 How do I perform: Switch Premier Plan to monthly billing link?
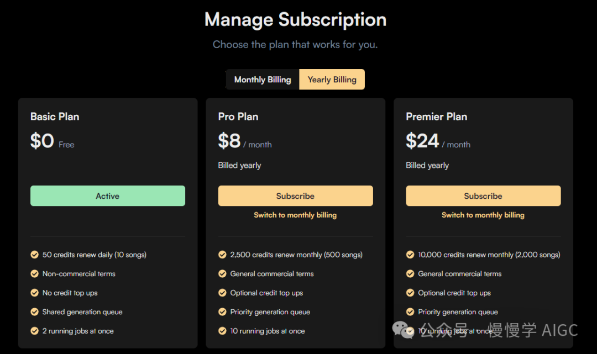coord(483,215)
